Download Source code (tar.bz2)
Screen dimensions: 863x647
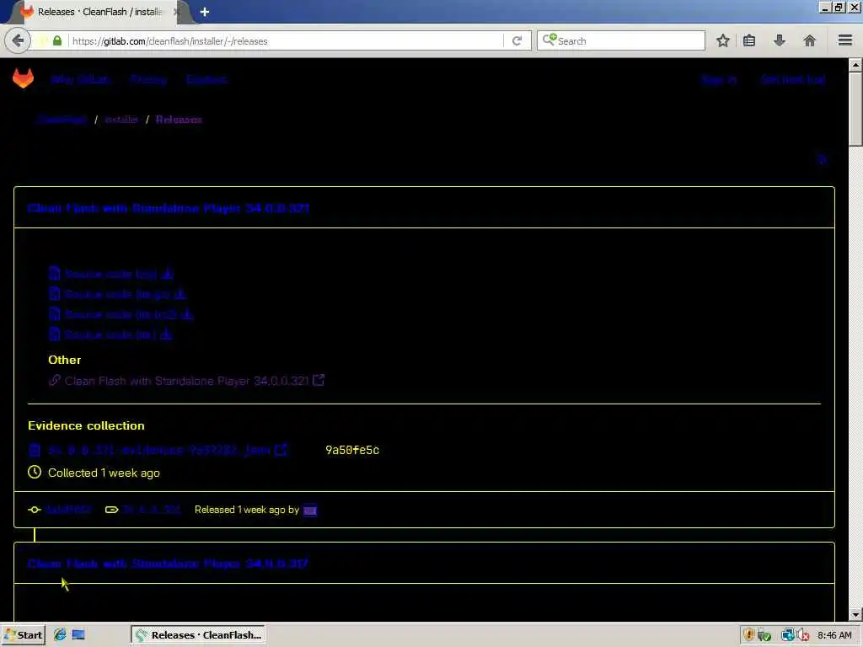click(x=121, y=315)
